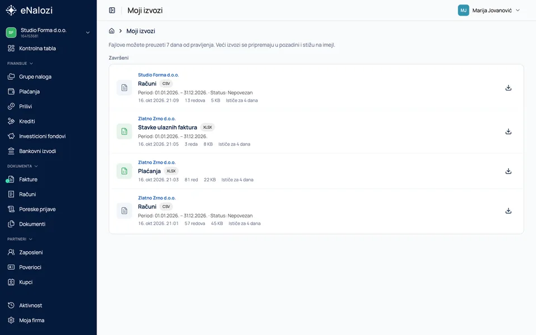Viewport: 536px width, 335px height.
Task: Click the "Stavke ulaznih faktura" export title
Action: click(167, 127)
